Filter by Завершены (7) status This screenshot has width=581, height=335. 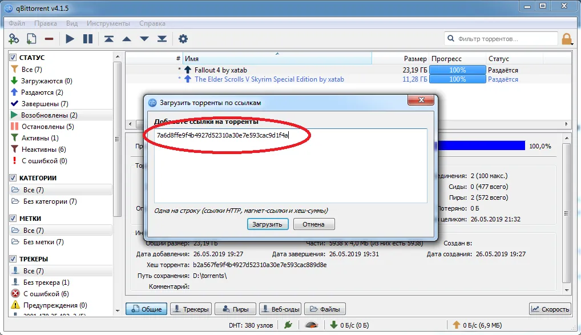click(45, 104)
